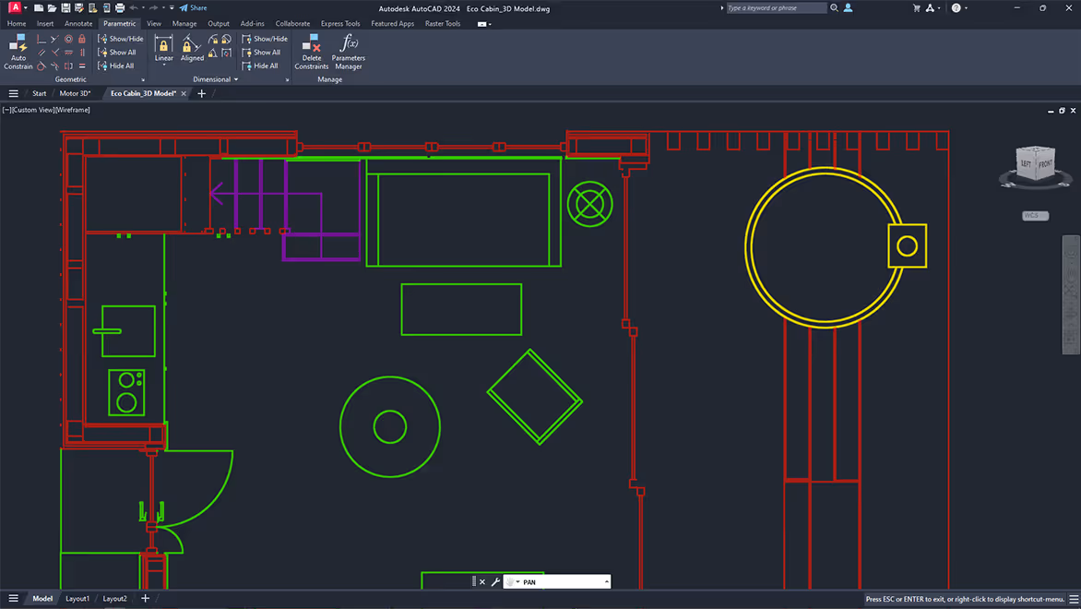1081x609 pixels.
Task: Expand the Linear constraint dropdown arrow
Action: click(163, 66)
